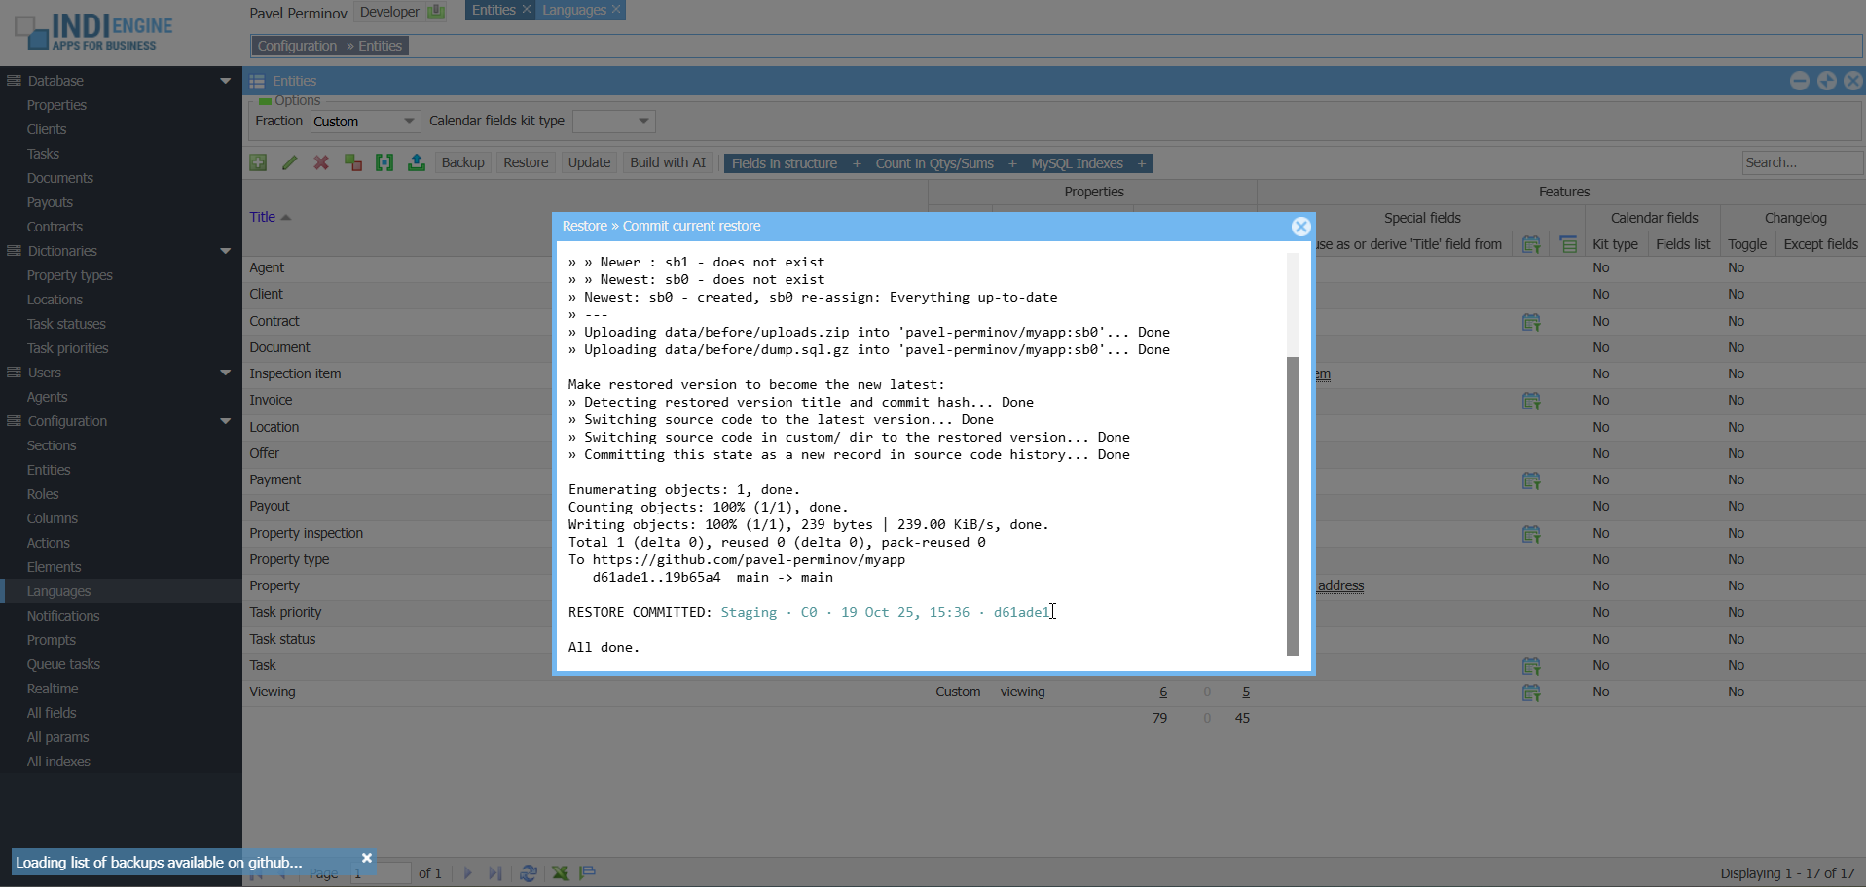Click the dialog's vertical scrollbar thumb
The image size is (1866, 887).
tap(1293, 505)
